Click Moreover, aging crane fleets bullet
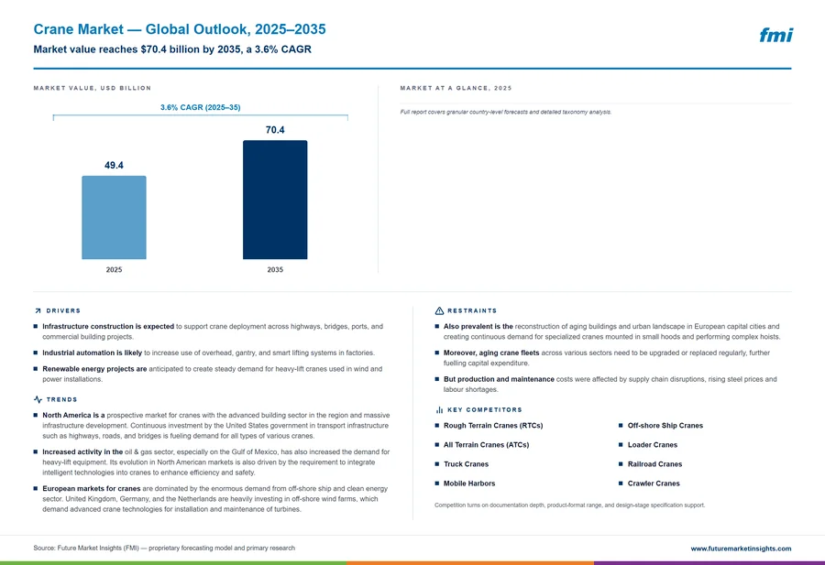The width and height of the screenshot is (825, 565). click(602, 358)
